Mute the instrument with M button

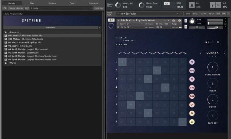pyautogui.click(x=185, y=27)
